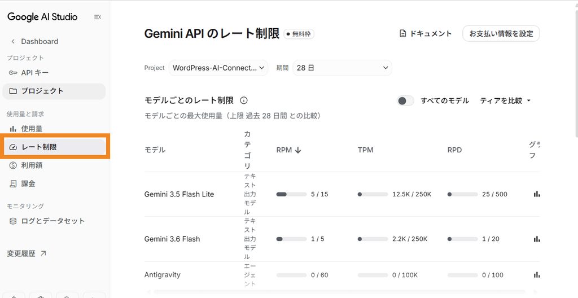
Task: Click the 0 / 60 RPM value
Action: pos(319,275)
